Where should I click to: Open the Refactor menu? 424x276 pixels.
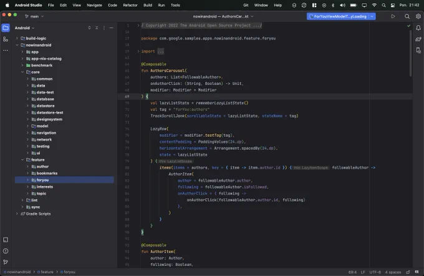(130, 5)
